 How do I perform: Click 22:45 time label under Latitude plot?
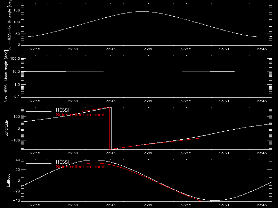coord(111,205)
